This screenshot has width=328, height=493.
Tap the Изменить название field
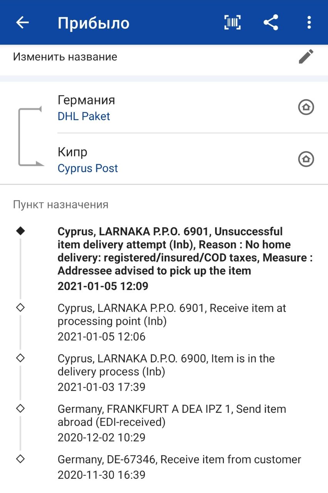65,57
